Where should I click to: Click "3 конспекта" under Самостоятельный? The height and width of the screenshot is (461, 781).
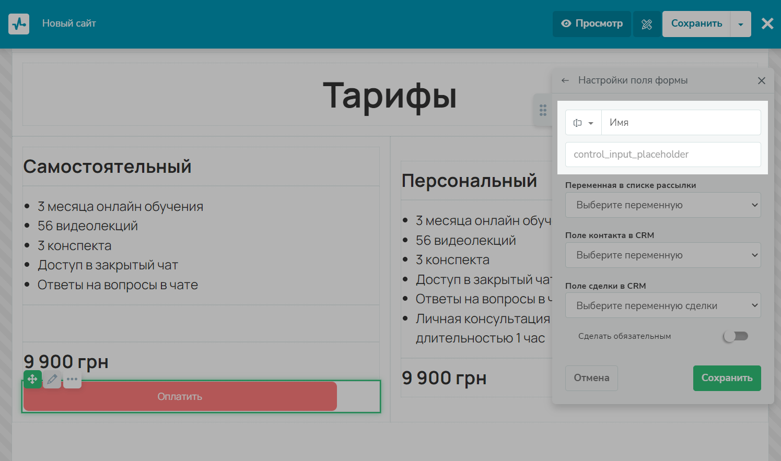pos(74,246)
